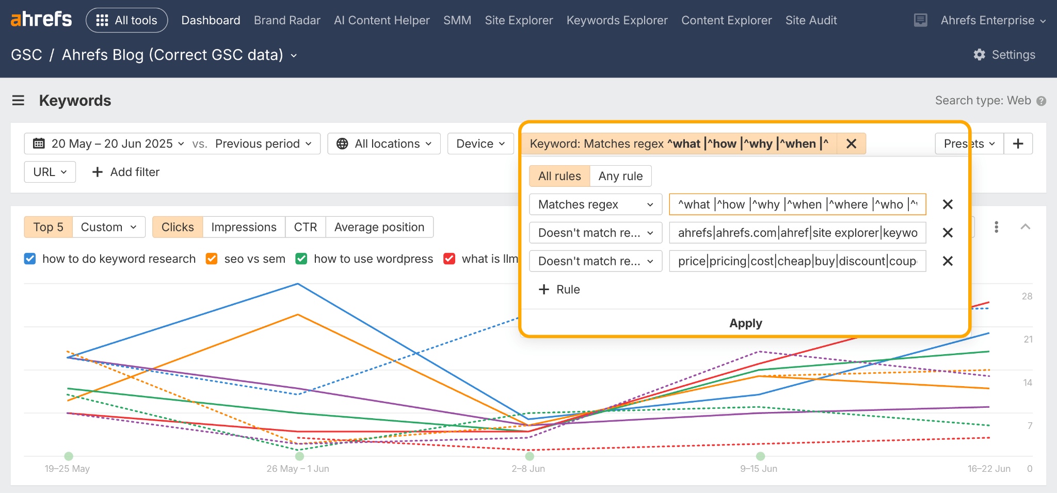Open the three-dot chart options menu
The width and height of the screenshot is (1057, 493).
[x=996, y=227]
